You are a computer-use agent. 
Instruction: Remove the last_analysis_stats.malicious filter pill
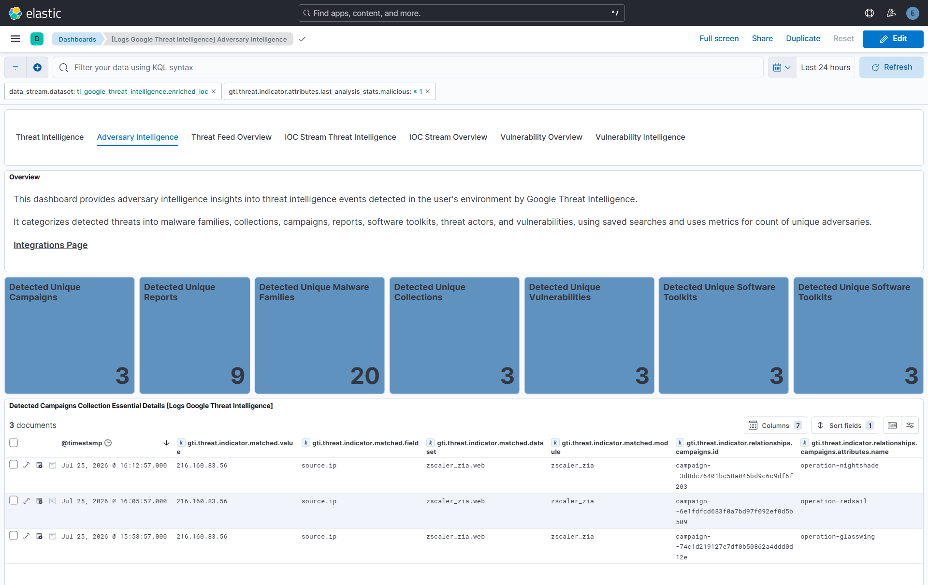[x=428, y=91]
